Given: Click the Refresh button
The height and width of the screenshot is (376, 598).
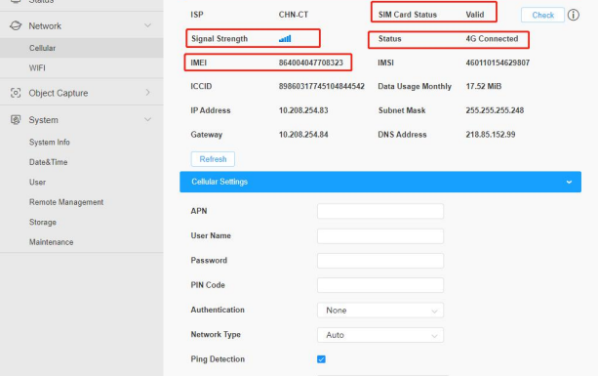Looking at the screenshot, I should [x=213, y=159].
